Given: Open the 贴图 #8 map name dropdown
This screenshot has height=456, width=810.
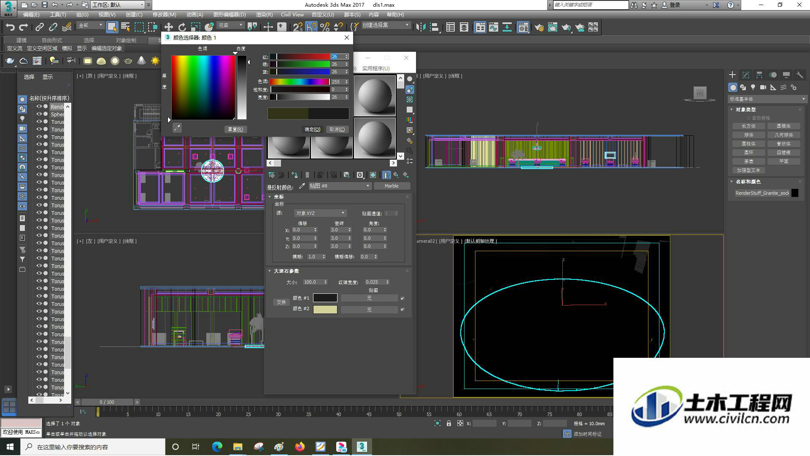Looking at the screenshot, I should point(339,186).
